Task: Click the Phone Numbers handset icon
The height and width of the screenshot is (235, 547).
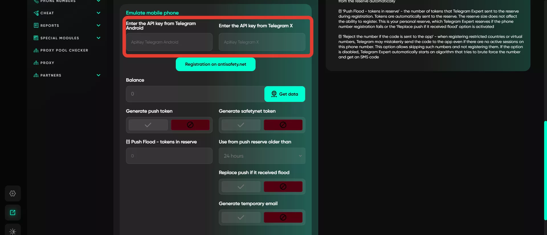Action: point(36,1)
